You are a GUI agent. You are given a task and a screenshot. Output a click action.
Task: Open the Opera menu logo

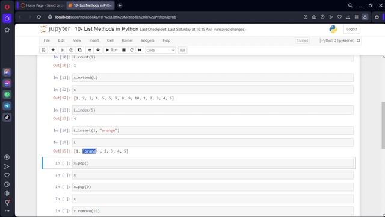click(7, 7)
